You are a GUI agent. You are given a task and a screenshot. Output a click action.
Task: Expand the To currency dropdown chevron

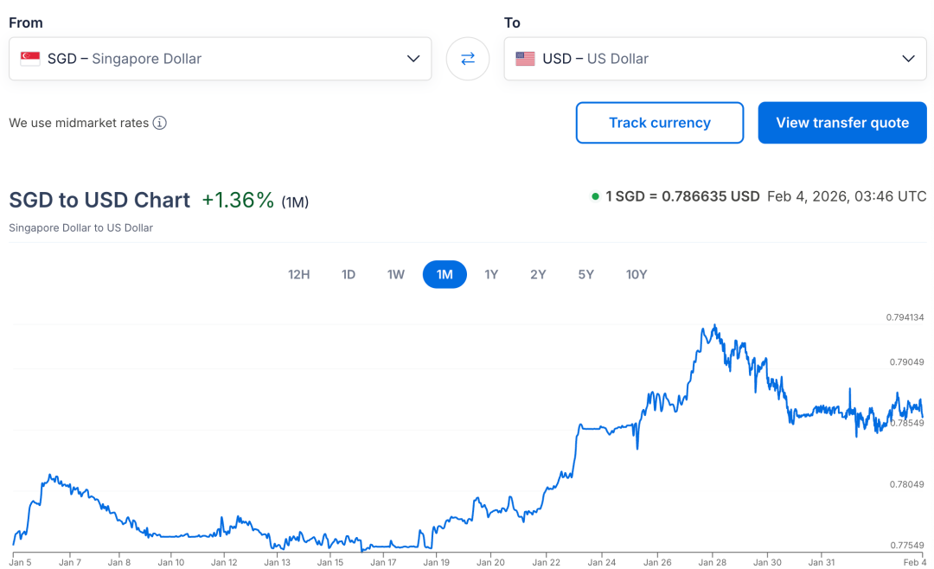908,59
